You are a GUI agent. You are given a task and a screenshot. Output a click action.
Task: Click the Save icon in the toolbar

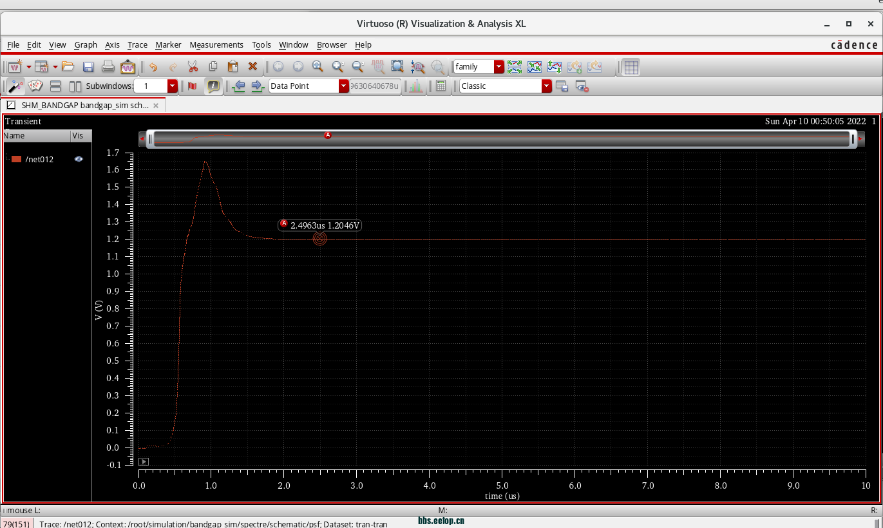[x=88, y=67]
